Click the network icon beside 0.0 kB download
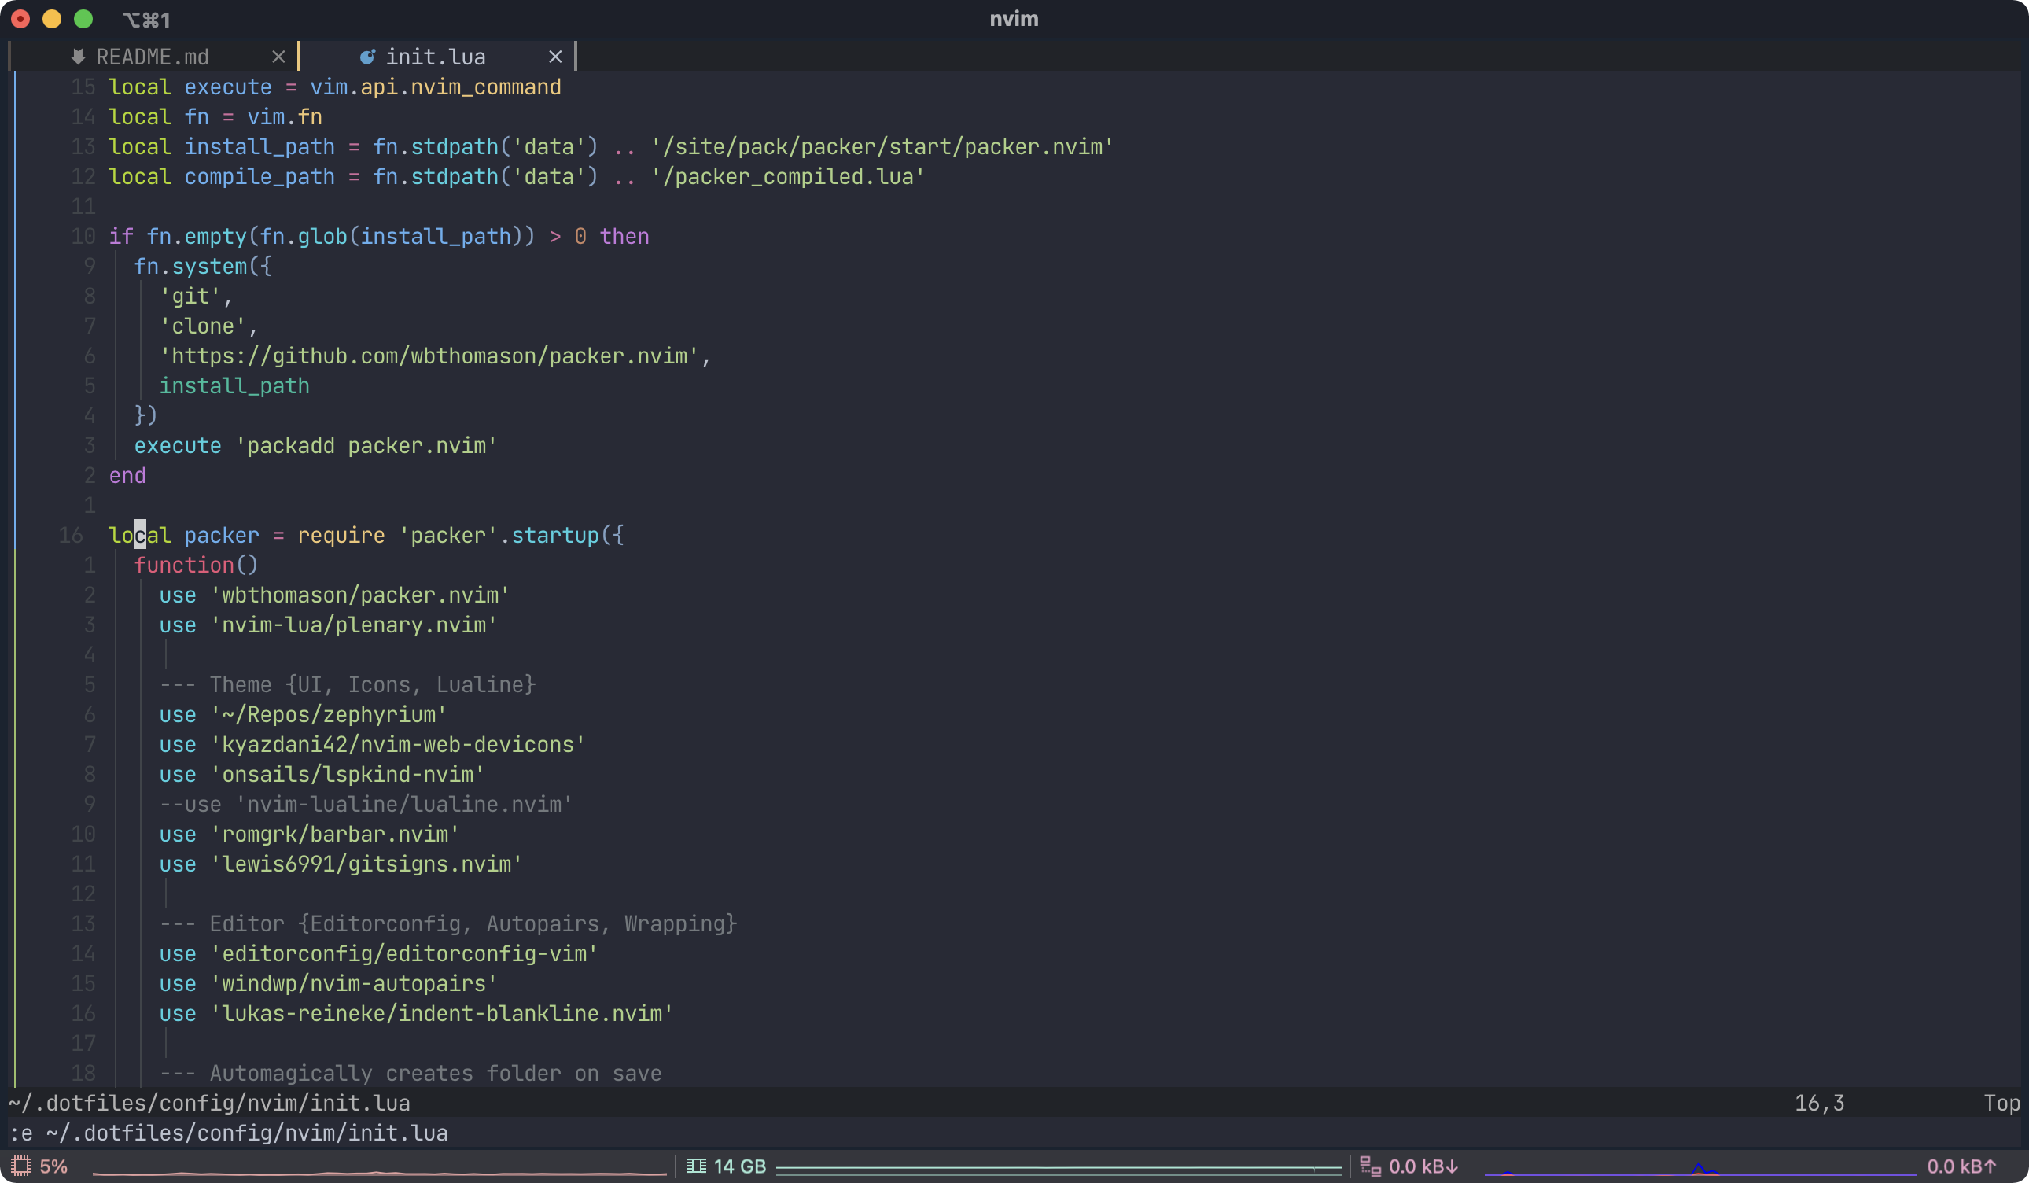The height and width of the screenshot is (1183, 2029). 1370,1166
